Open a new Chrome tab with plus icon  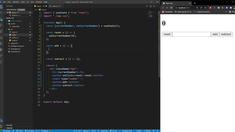(195, 3)
